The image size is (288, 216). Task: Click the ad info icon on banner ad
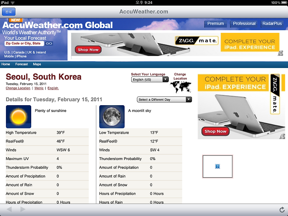coord(280,53)
